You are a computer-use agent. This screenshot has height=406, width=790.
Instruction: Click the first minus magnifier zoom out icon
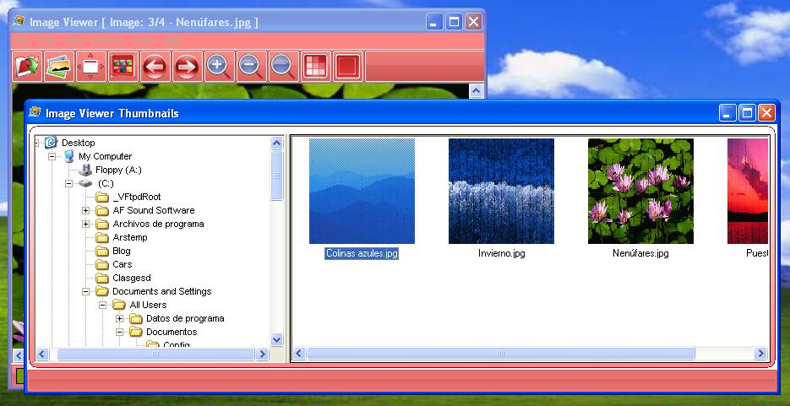(x=252, y=66)
